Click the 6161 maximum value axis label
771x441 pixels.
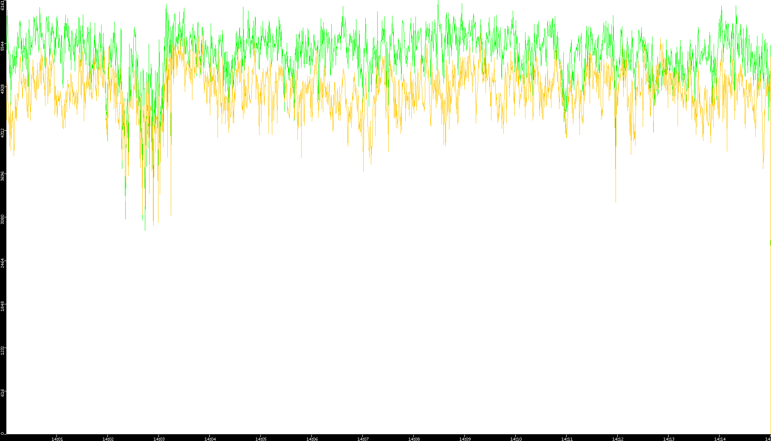(x=3, y=6)
